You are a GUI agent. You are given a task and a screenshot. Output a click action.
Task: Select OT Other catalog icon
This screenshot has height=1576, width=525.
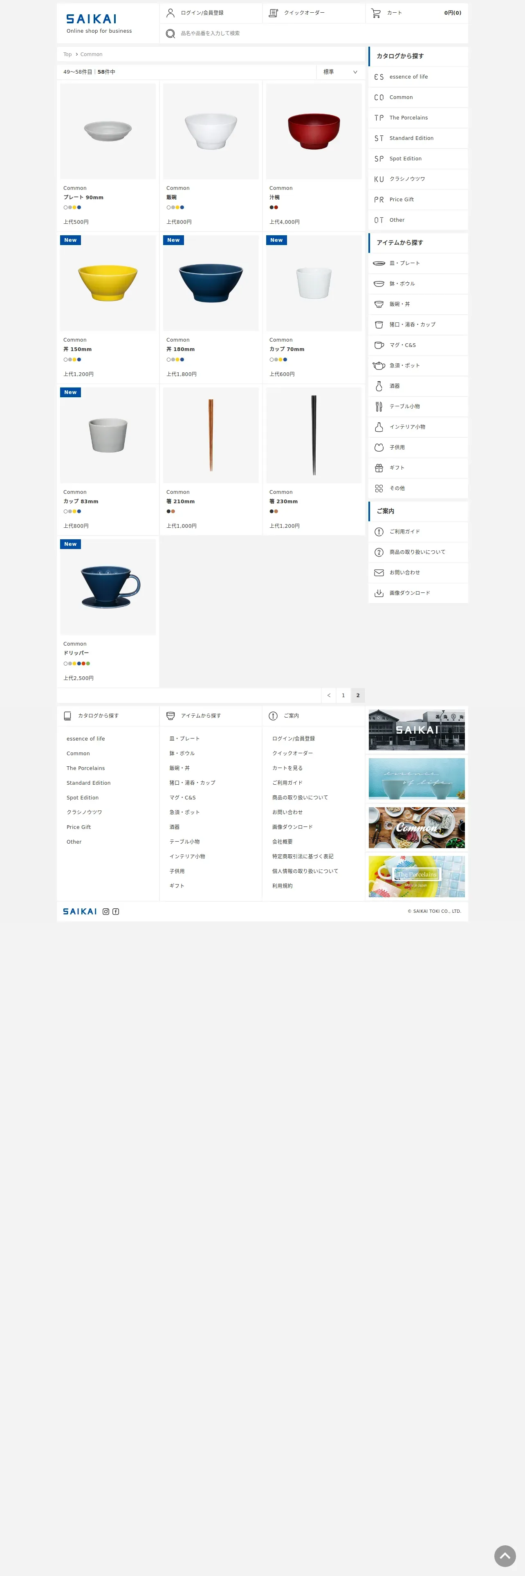379,220
